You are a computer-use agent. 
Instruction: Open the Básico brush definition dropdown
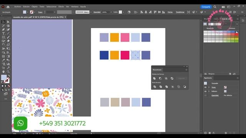click(91, 12)
